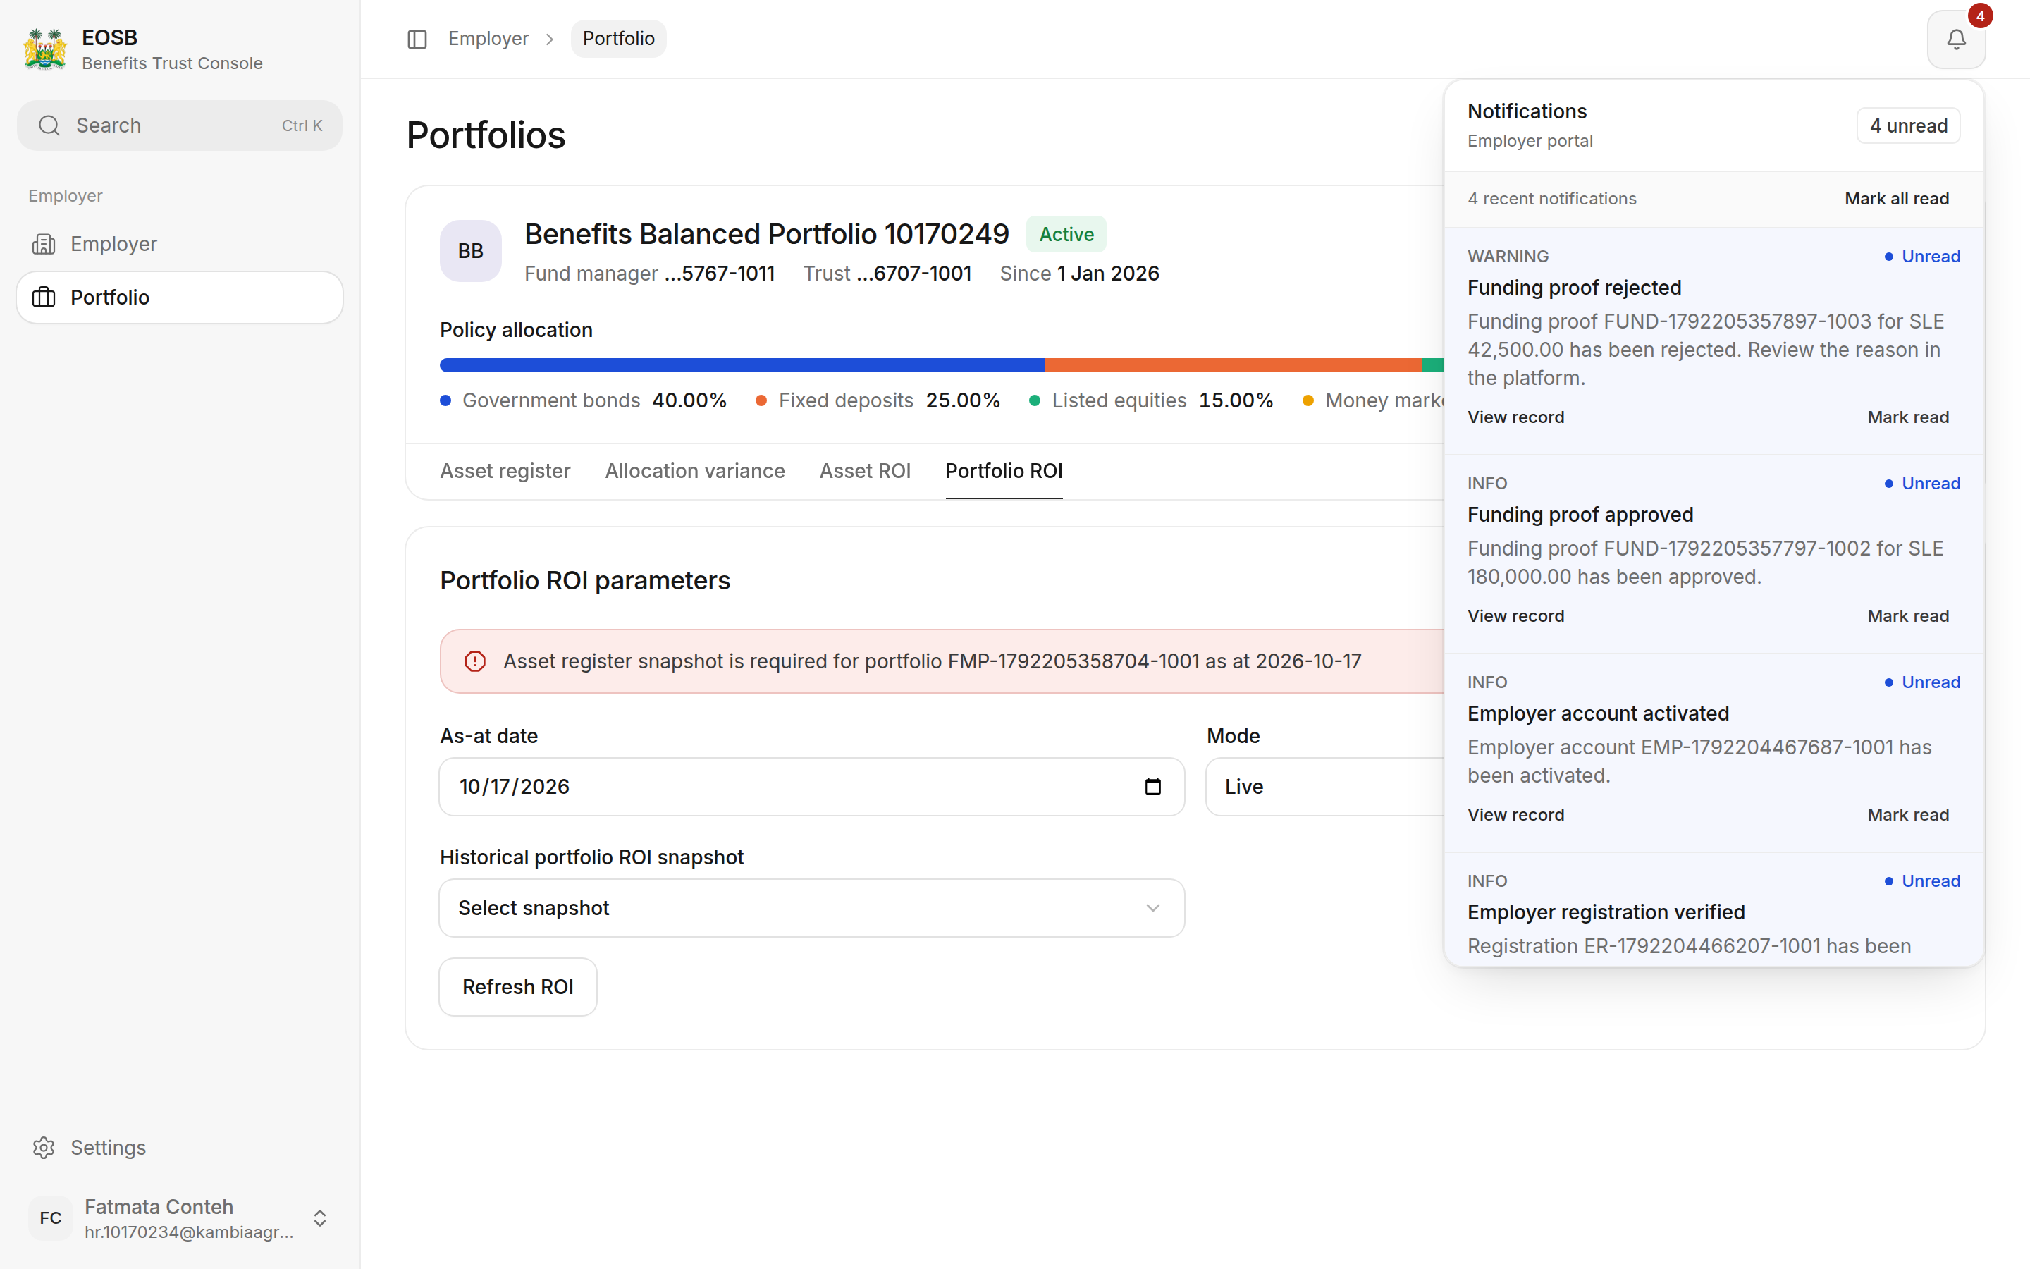Click the search magnifier icon
The width and height of the screenshot is (2030, 1269).
coord(49,126)
